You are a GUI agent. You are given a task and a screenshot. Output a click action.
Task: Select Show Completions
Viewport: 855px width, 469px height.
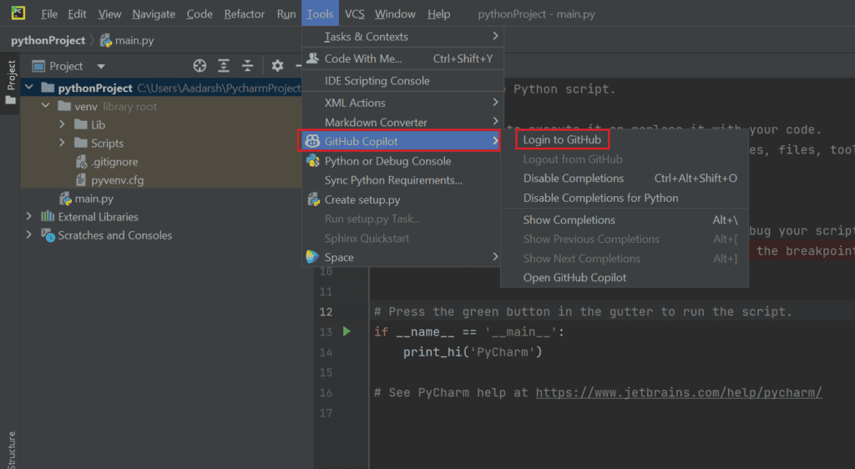point(625,219)
